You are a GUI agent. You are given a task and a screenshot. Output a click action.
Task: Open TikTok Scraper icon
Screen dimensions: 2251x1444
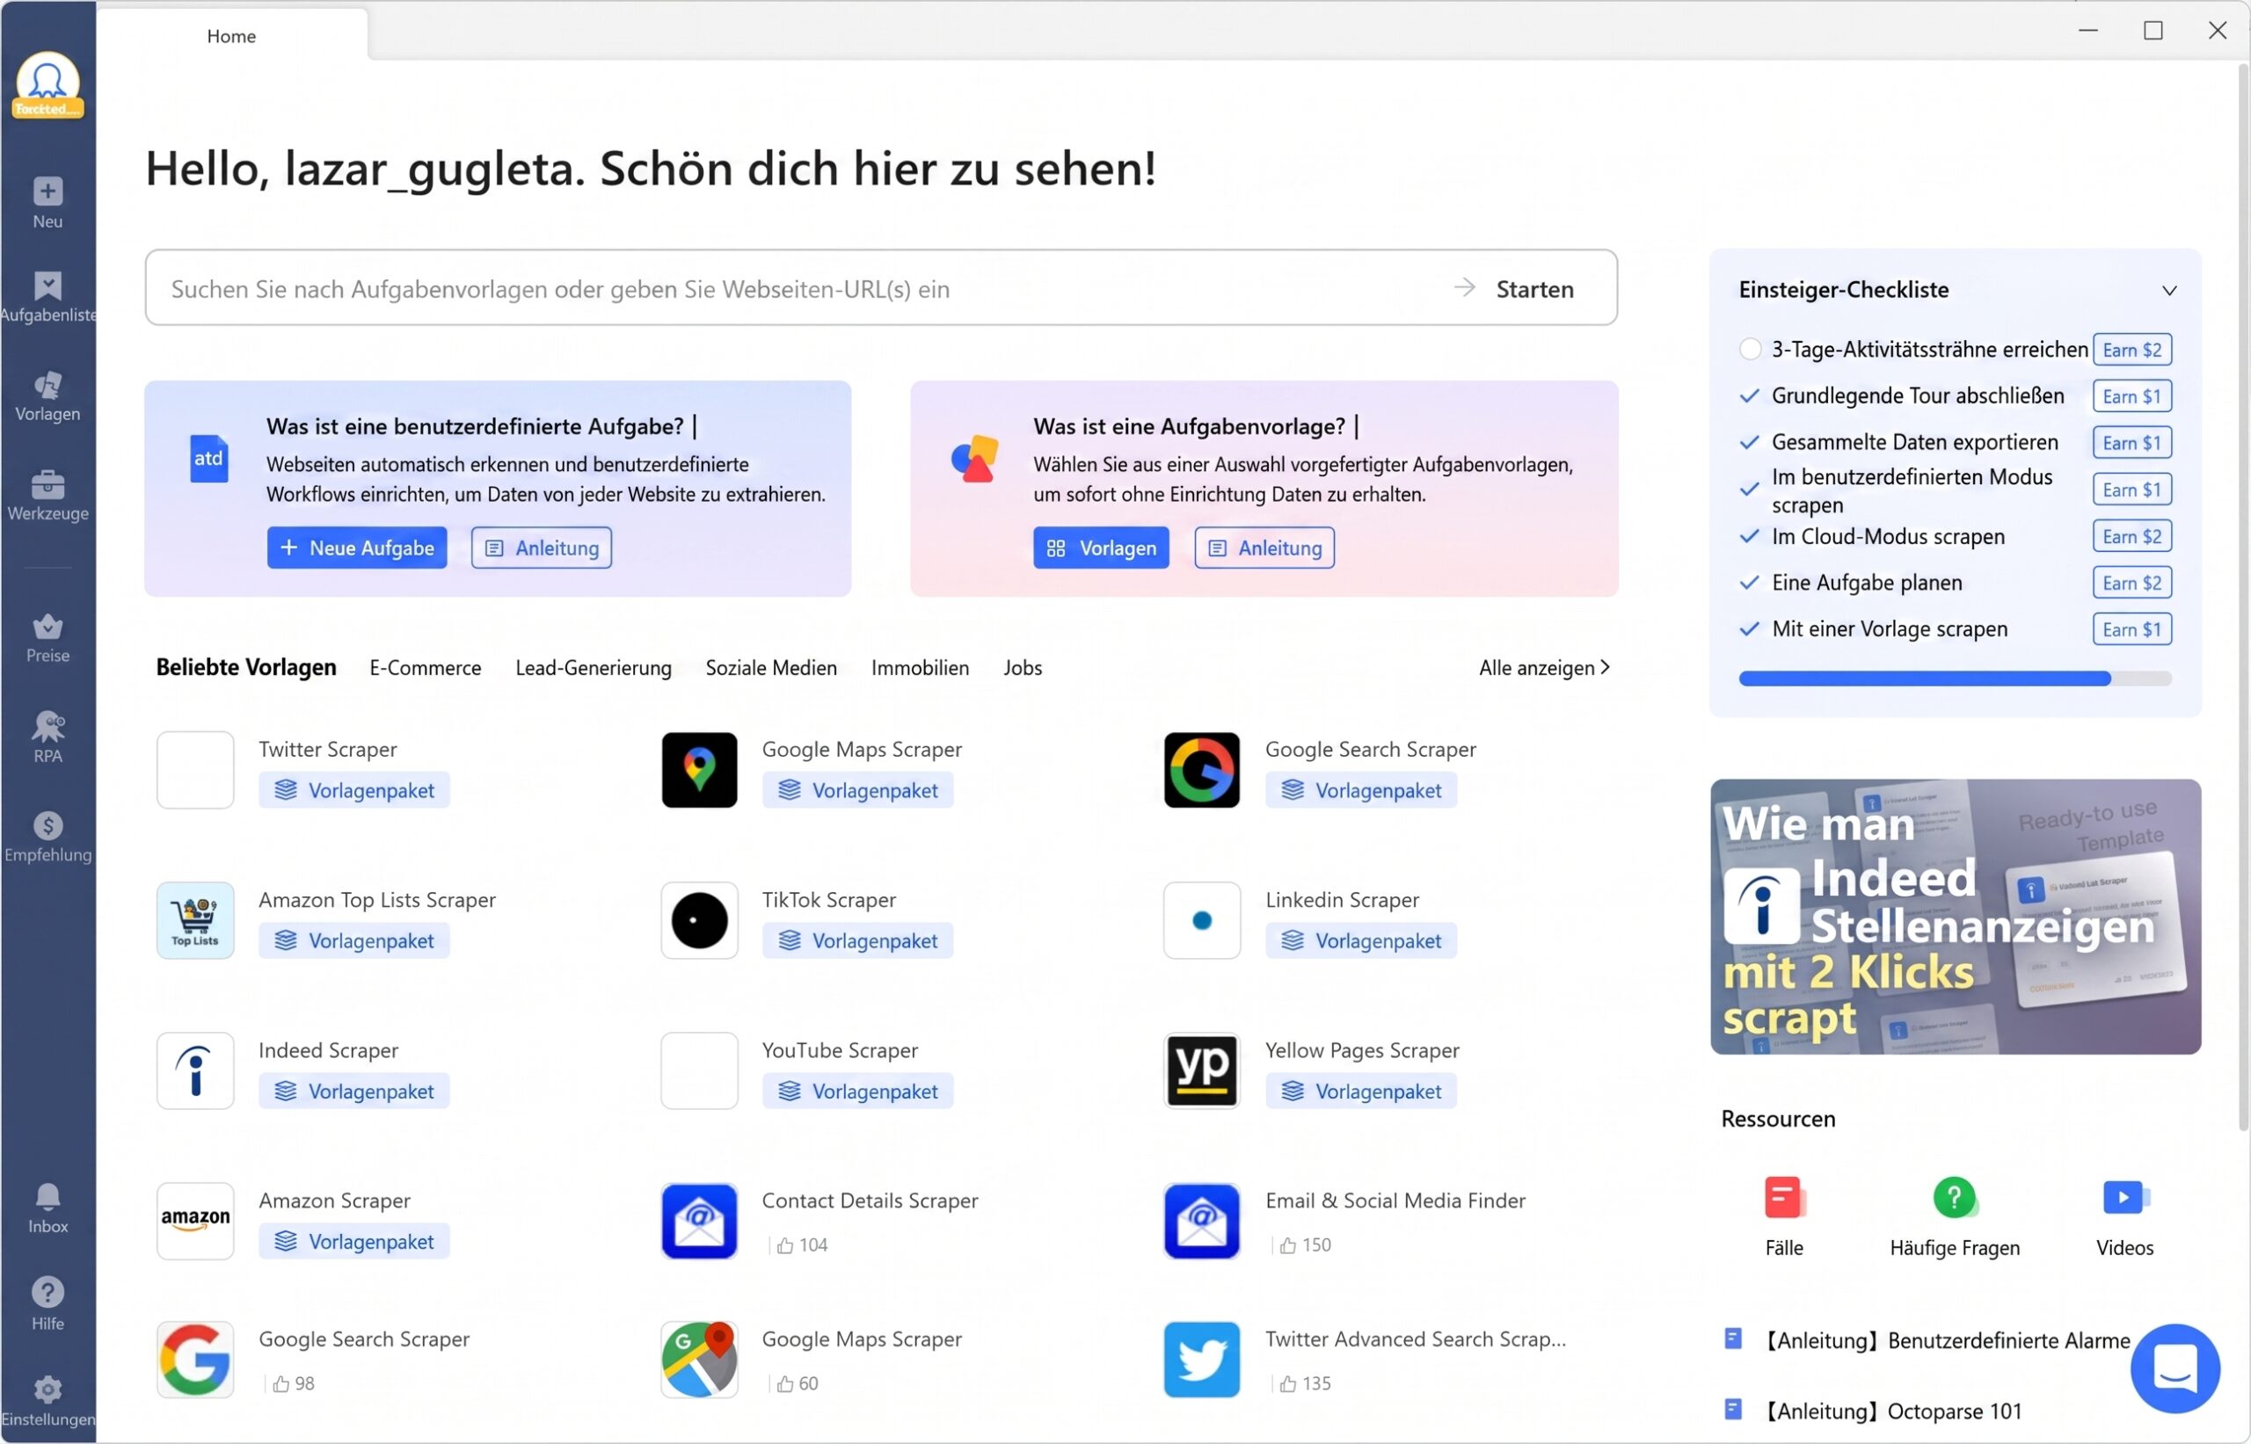[x=699, y=921]
